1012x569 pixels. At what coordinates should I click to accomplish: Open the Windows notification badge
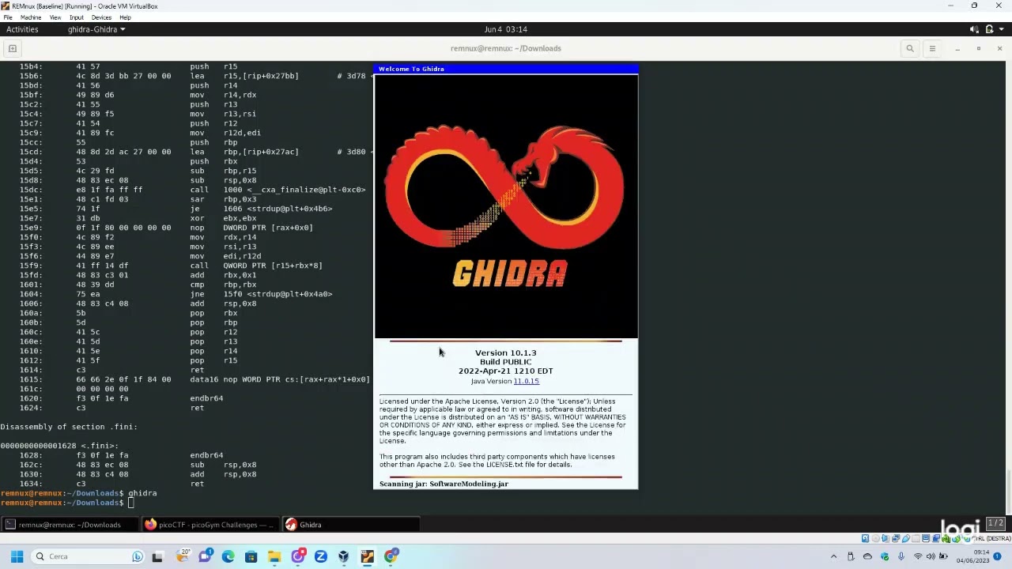[x=997, y=556]
